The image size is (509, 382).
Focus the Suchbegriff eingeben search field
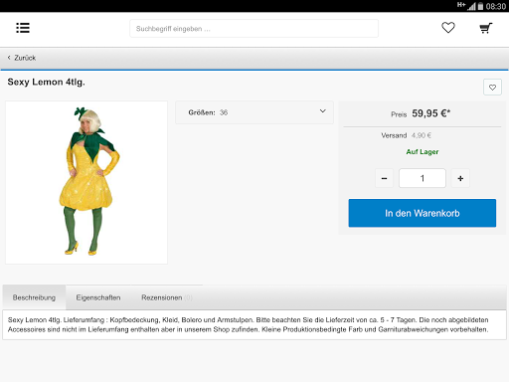pos(254,29)
